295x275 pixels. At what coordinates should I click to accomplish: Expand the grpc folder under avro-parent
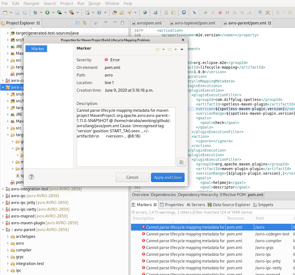coord(8,257)
